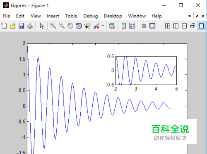Enable the Rotate 3D tool

(x=79, y=26)
